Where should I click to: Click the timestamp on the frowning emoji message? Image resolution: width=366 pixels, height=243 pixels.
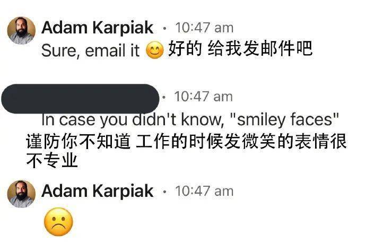click(x=204, y=191)
